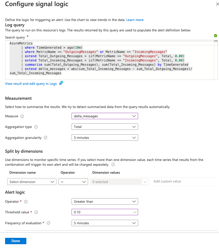Click the green checkmark inside Threshold value field
Image resolution: width=219 pixels, height=249 pixels.
pyautogui.click(x=135, y=212)
